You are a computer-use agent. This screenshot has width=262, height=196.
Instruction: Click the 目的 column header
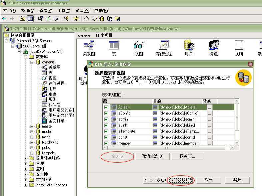[177, 101]
